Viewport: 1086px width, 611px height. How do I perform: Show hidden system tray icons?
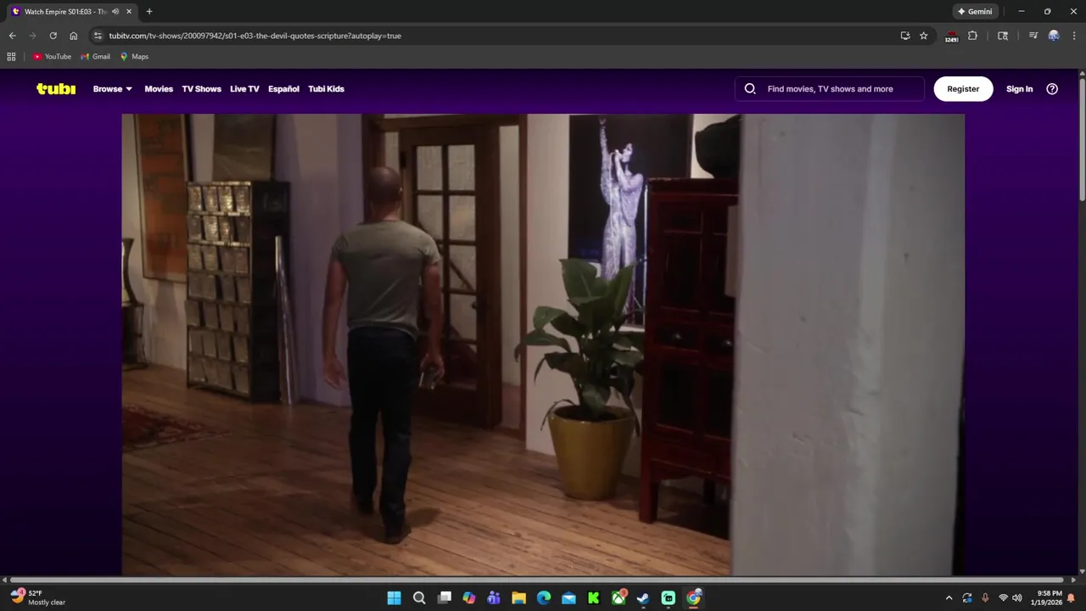949,598
